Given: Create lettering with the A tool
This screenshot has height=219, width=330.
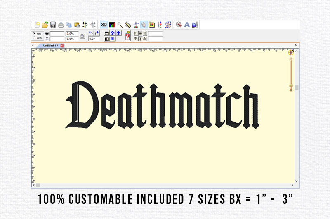Looking at the screenshot, I should [x=187, y=25].
